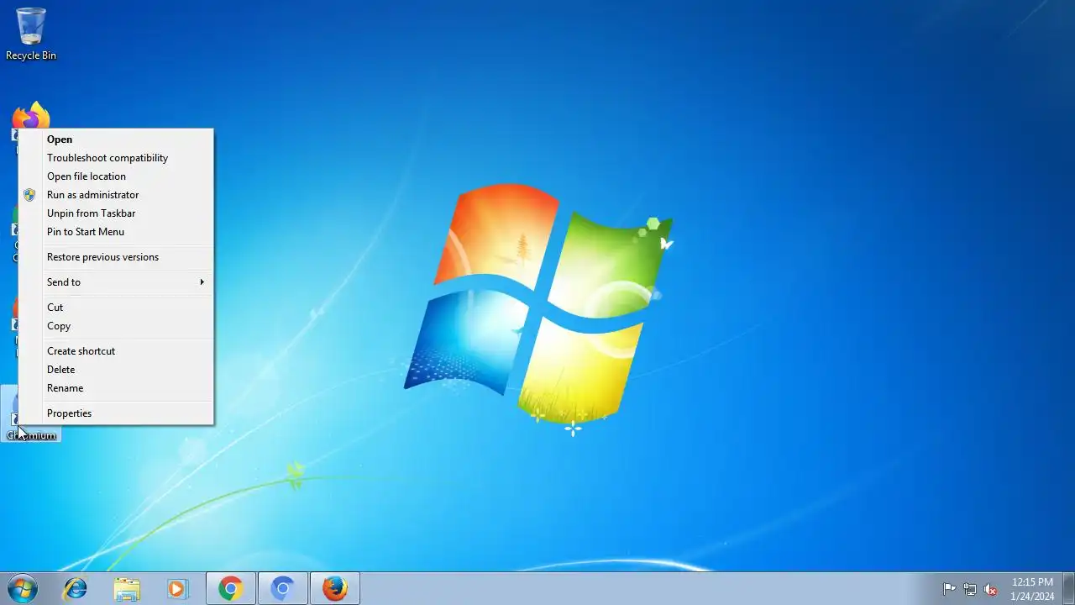Open Windows Media Player from the taskbar
The width and height of the screenshot is (1075, 605).
[177, 589]
